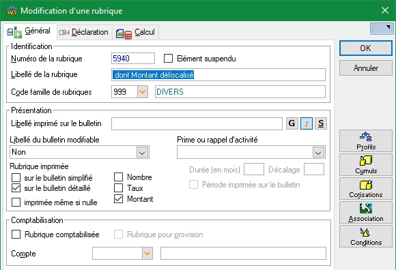Image resolution: width=396 pixels, height=270 pixels.
Task: Enable imprimée même si nulle
Action: [x=16, y=202]
